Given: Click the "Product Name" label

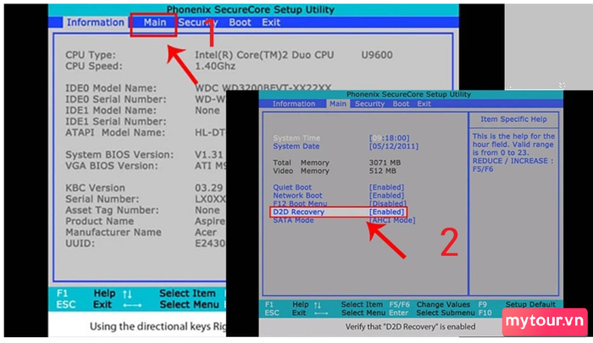Looking at the screenshot, I should coord(99,221).
